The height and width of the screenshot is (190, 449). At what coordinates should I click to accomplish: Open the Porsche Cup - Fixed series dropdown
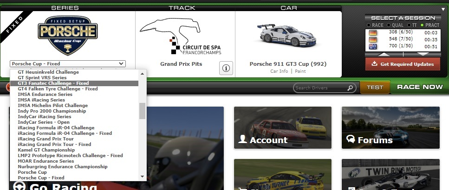[x=68, y=63]
